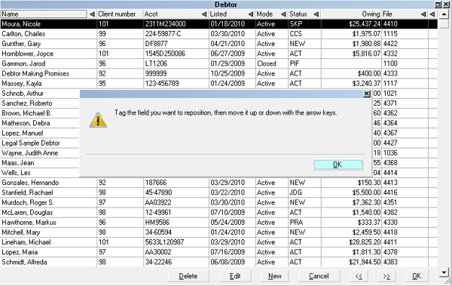This screenshot has height=286, width=452.
Task: Click the File column sort arrow
Action: click(423, 14)
